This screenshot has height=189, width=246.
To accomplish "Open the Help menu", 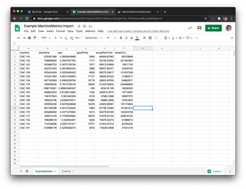I will click(101, 31).
